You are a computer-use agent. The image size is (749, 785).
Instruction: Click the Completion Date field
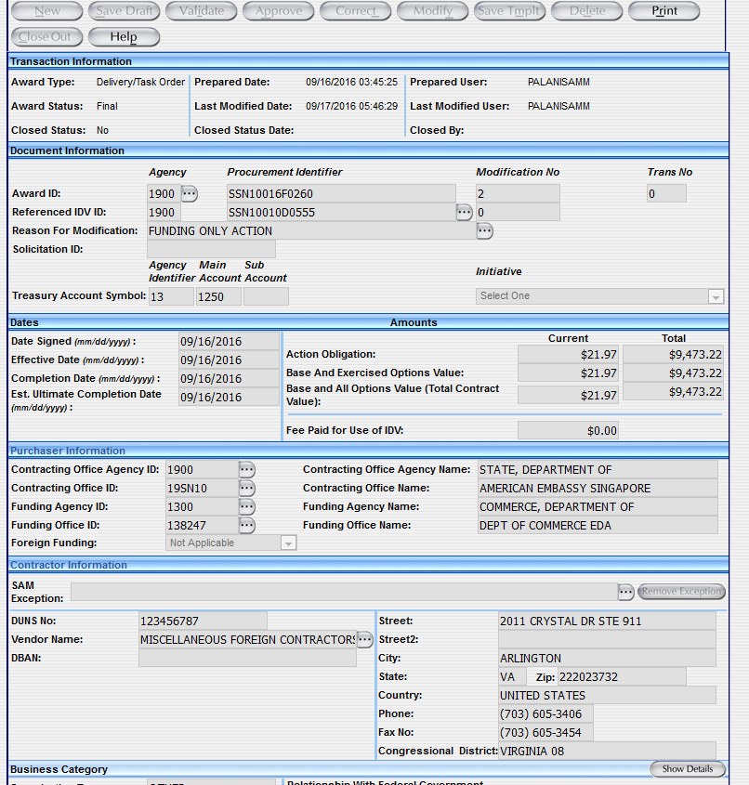point(229,378)
